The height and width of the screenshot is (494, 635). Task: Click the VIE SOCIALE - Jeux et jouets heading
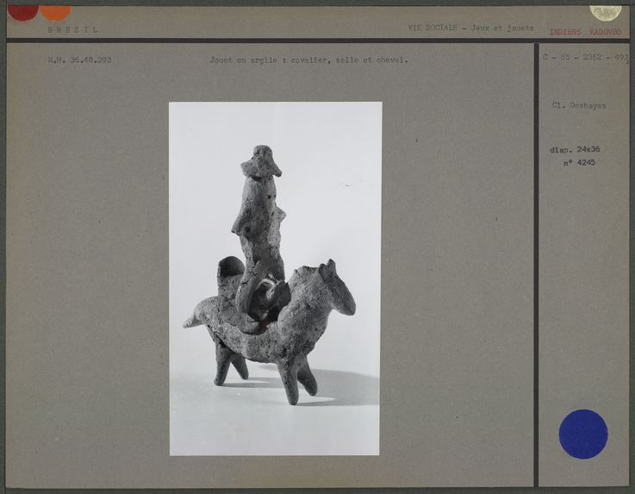470,28
